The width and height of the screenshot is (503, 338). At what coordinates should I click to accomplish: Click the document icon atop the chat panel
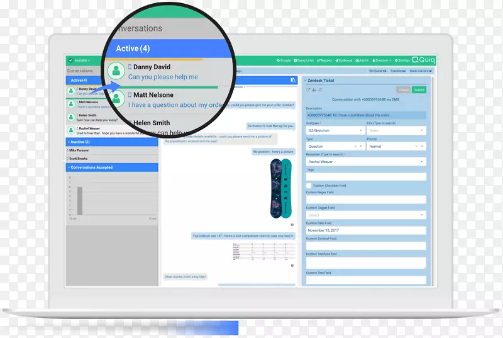[293, 81]
